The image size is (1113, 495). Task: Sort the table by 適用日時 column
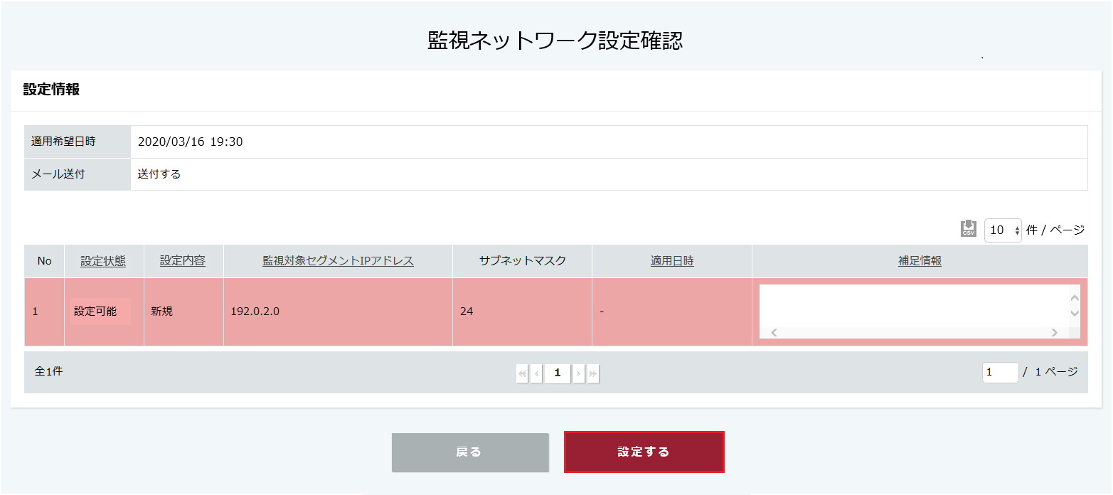click(672, 261)
